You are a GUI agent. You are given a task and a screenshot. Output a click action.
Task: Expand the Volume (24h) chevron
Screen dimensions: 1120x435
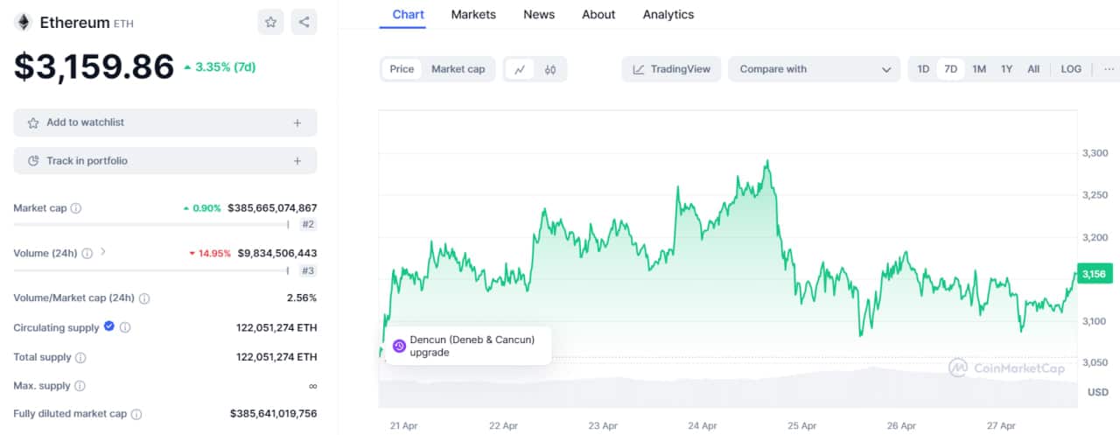point(103,252)
